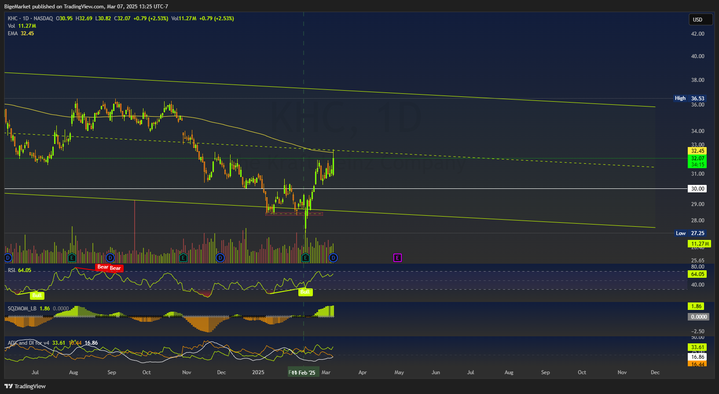Click the Aug label before Sep on time axis

(x=73, y=372)
